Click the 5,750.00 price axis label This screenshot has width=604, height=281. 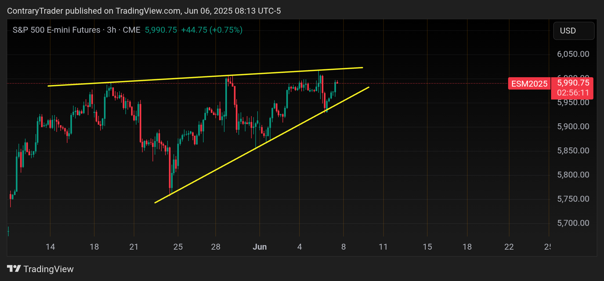(573, 199)
